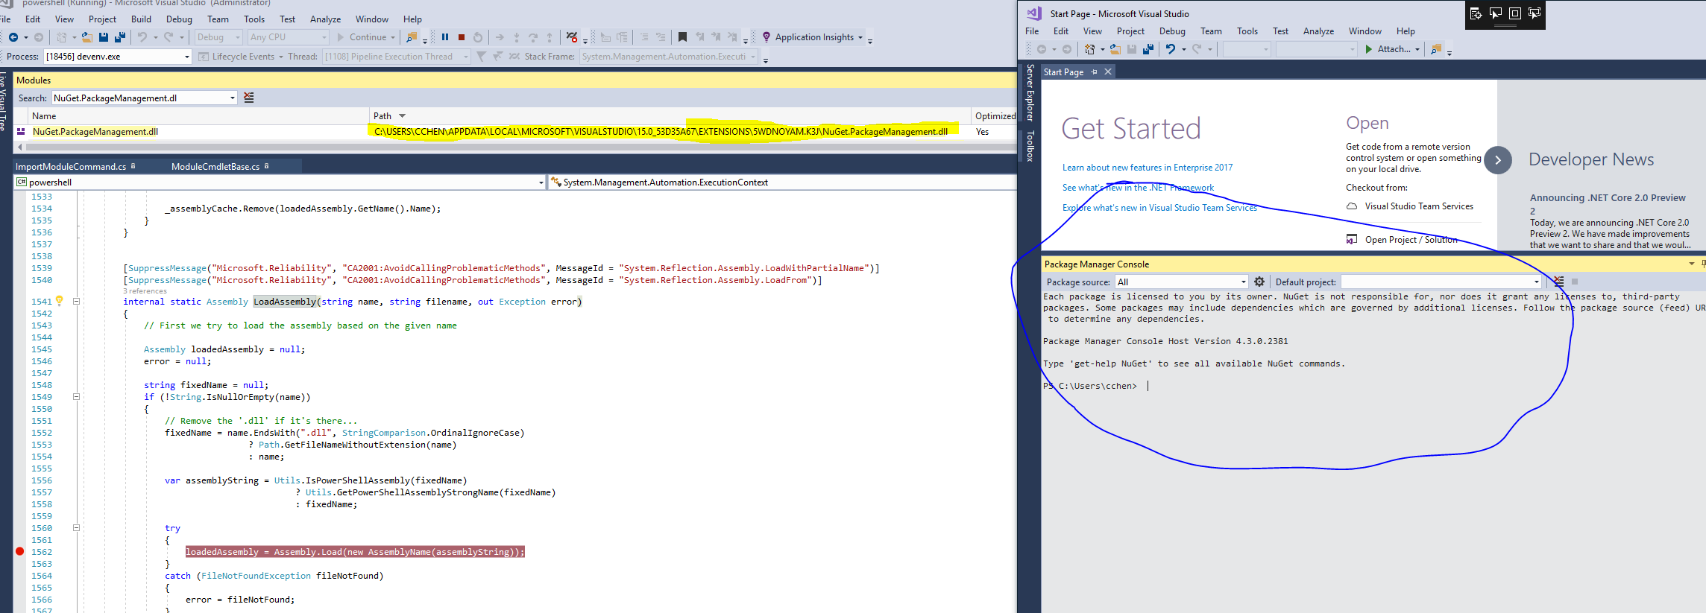Click Find in Files icon Start Page toolbar
The image size is (1706, 613).
(1436, 49)
